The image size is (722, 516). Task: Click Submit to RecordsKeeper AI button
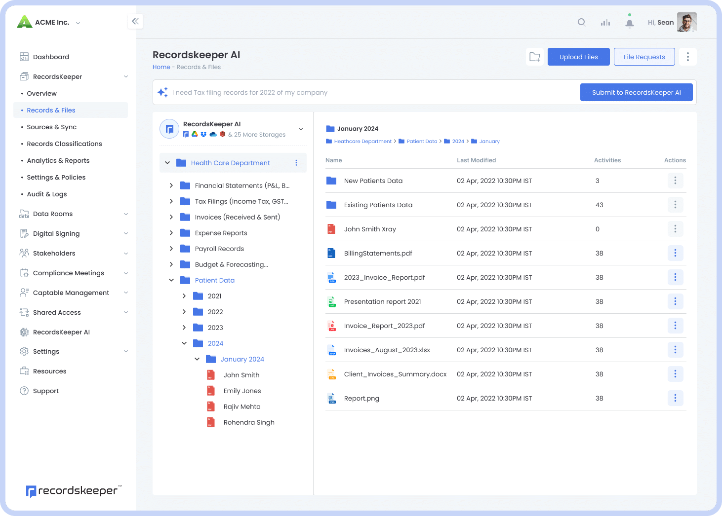tap(637, 92)
